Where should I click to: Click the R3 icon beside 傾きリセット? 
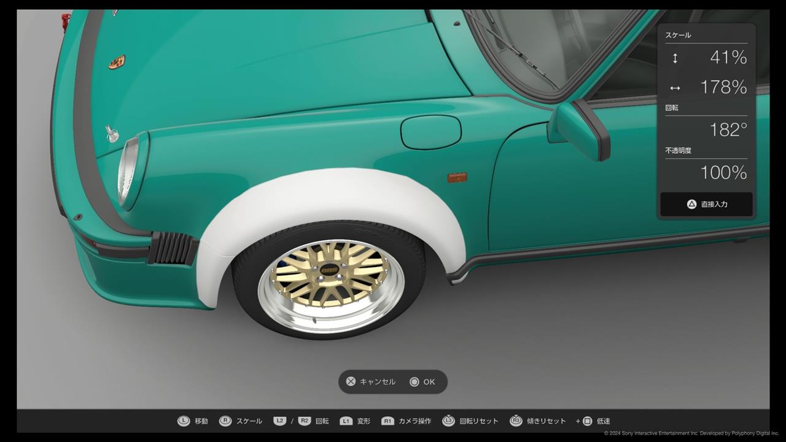coord(516,421)
